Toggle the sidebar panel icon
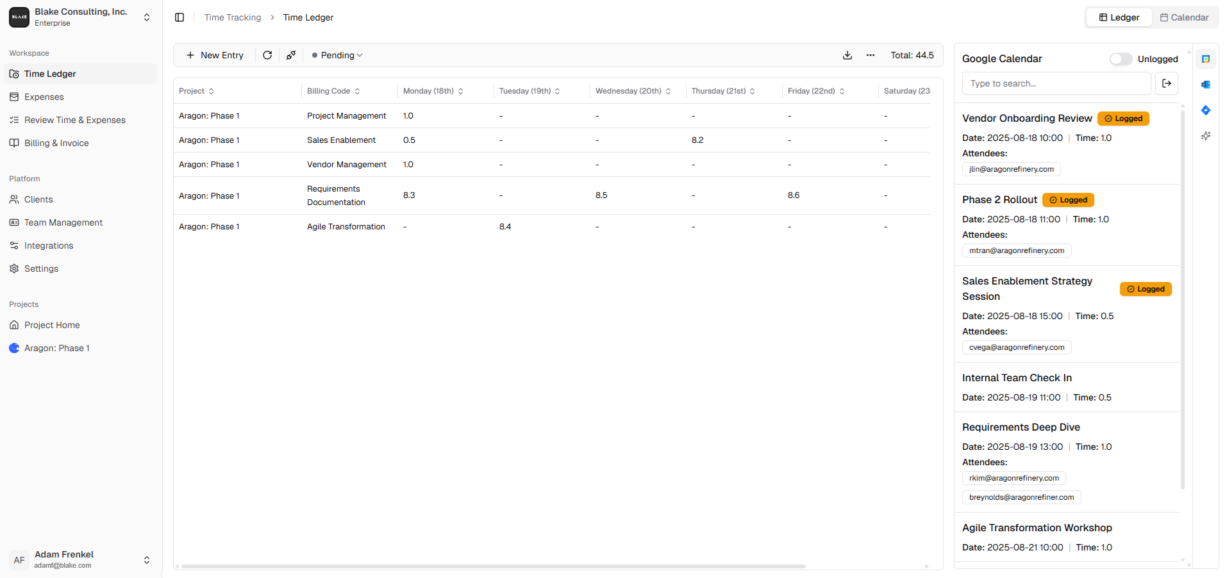1225x578 pixels. (x=179, y=17)
